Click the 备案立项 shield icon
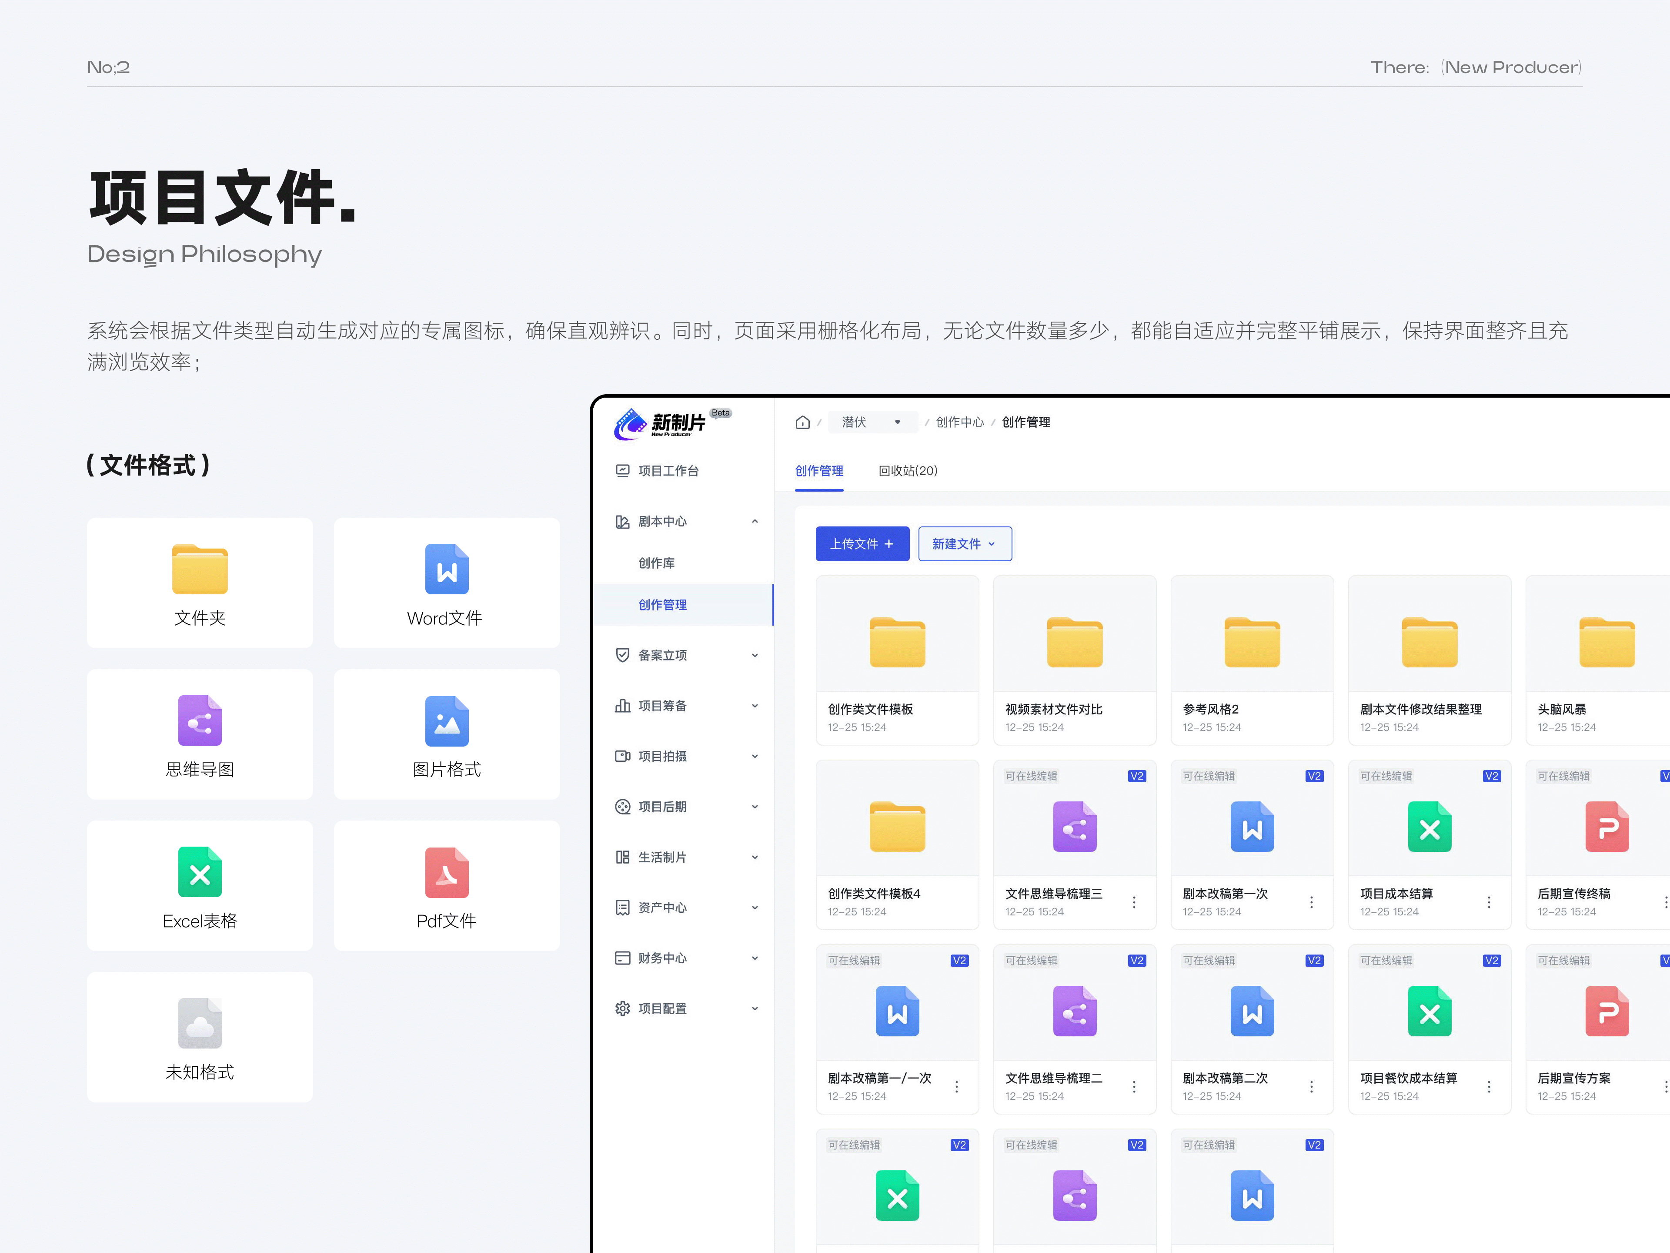 point(622,655)
